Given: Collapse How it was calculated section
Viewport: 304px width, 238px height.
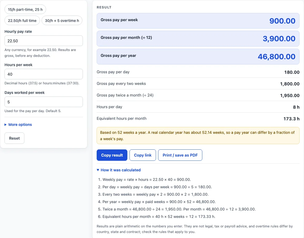Looking at the screenshot, I should click(x=119, y=170).
